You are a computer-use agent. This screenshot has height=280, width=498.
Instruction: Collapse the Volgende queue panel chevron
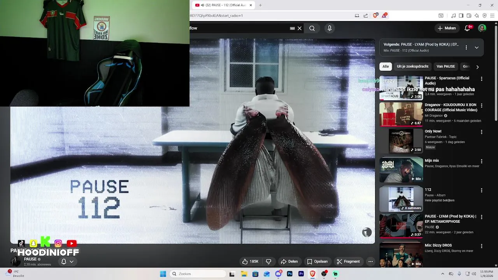(x=477, y=47)
